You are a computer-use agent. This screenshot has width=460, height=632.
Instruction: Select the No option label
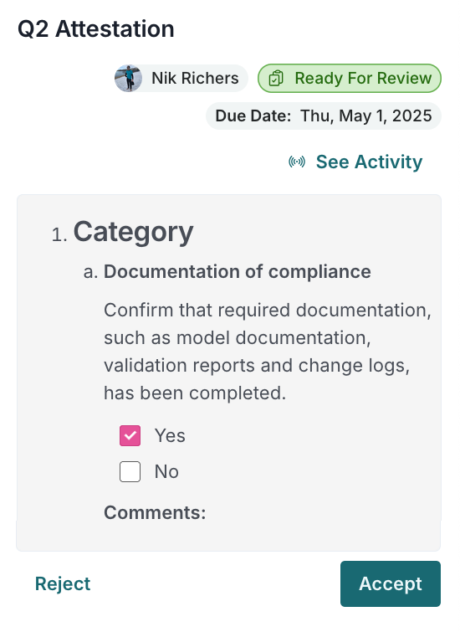166,471
